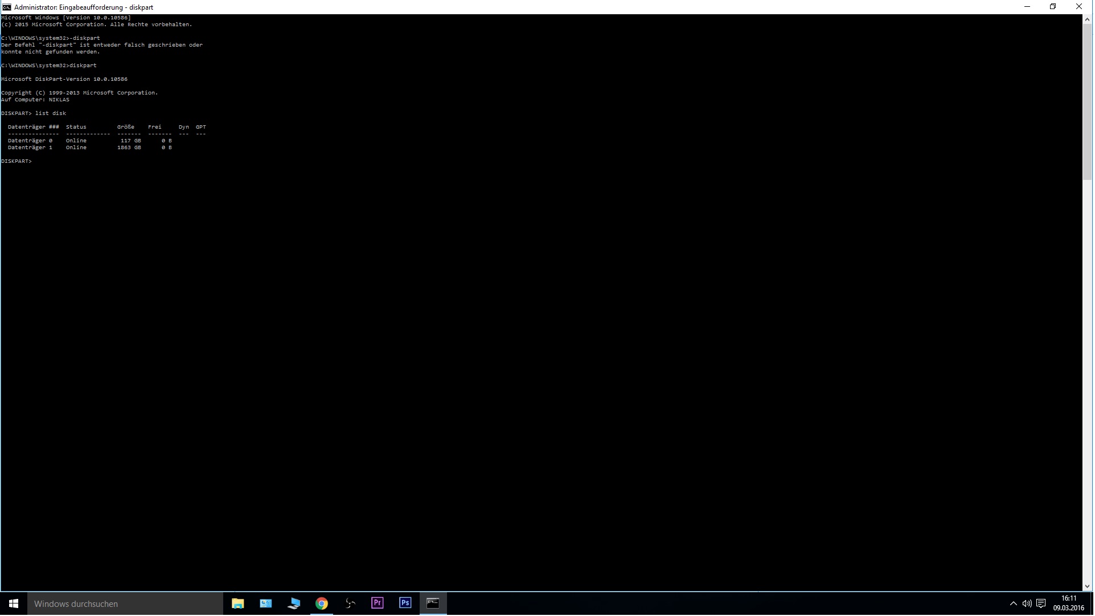Screen dimensions: 1095x616
Task: Click the console's vertical scrollbar thumb
Action: (x=1088, y=102)
